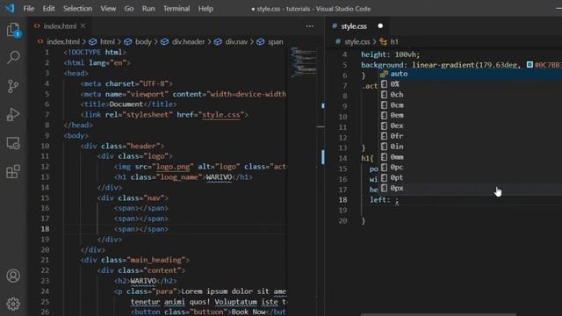The image size is (562, 316).
Task: Select the 0ch suggestion
Action: tap(471, 95)
